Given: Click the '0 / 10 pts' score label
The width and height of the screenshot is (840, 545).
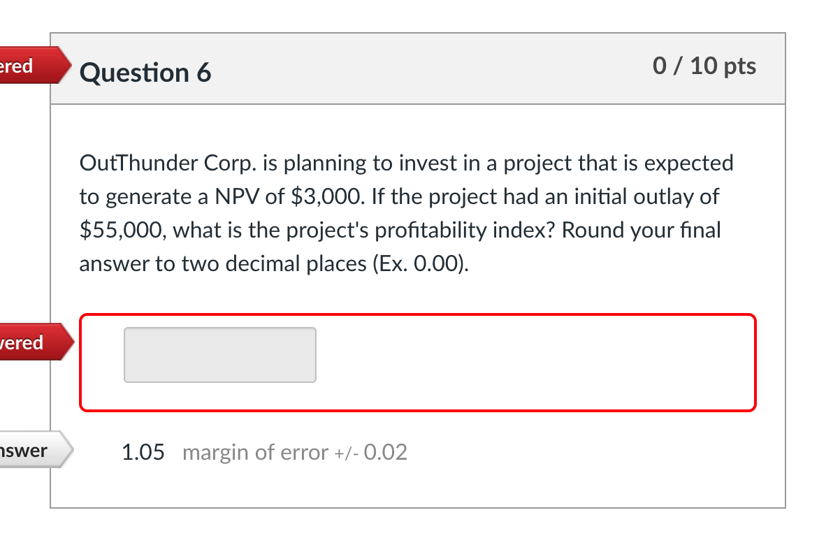Looking at the screenshot, I should pyautogui.click(x=704, y=66).
